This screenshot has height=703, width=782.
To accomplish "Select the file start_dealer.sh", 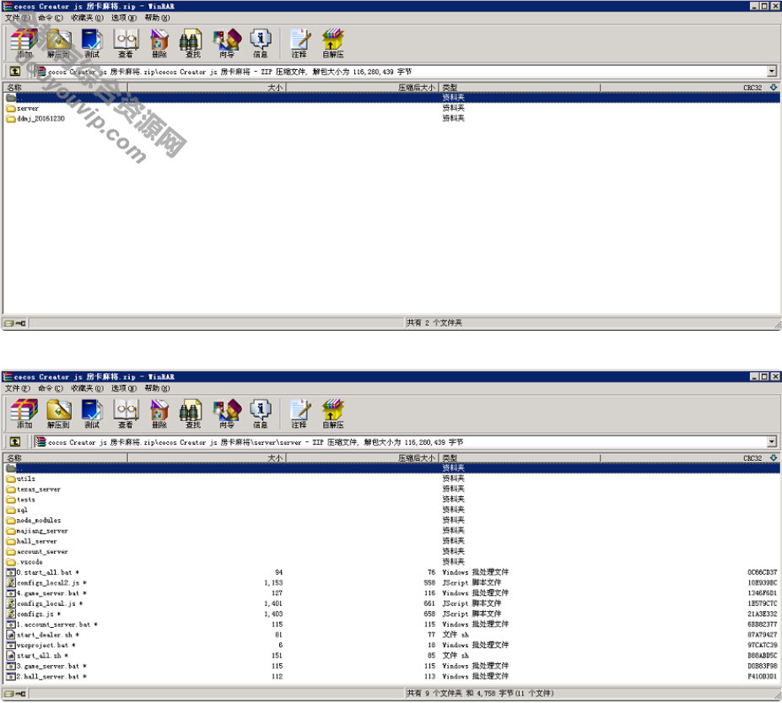I will pyautogui.click(x=43, y=635).
